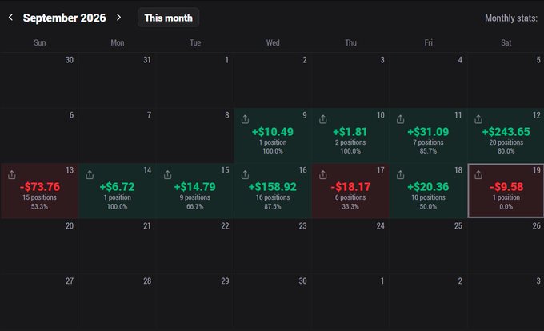This screenshot has height=331, width=544.
Task: Click day number 4 in the first row
Action: point(460,60)
